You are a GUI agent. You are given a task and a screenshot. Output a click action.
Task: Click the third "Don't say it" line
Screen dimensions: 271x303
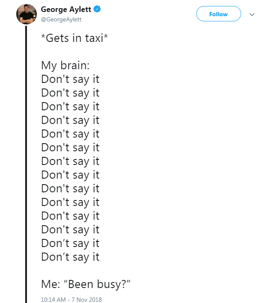(70, 106)
